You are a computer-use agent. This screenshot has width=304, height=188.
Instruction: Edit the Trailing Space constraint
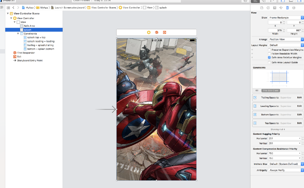point(299,97)
